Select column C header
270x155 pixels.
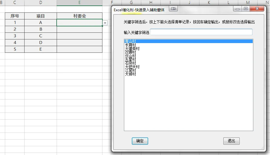coord(15,3)
